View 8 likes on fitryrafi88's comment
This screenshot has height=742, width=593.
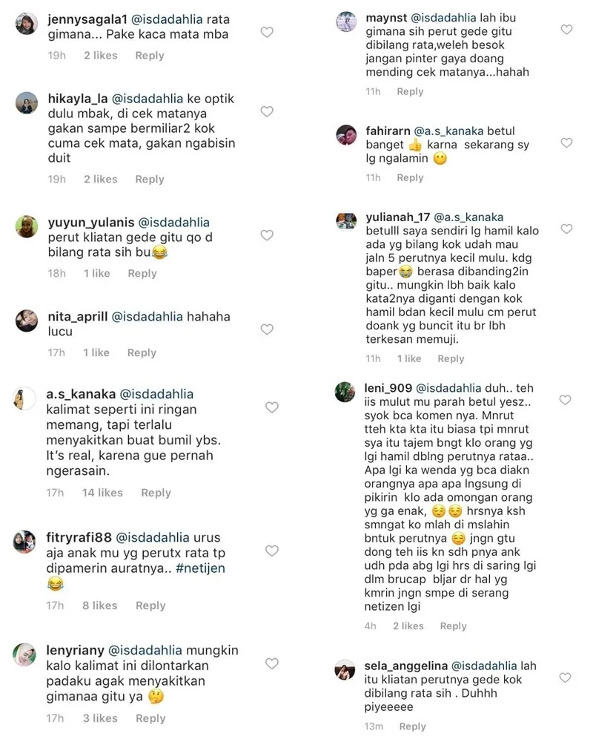(x=100, y=605)
